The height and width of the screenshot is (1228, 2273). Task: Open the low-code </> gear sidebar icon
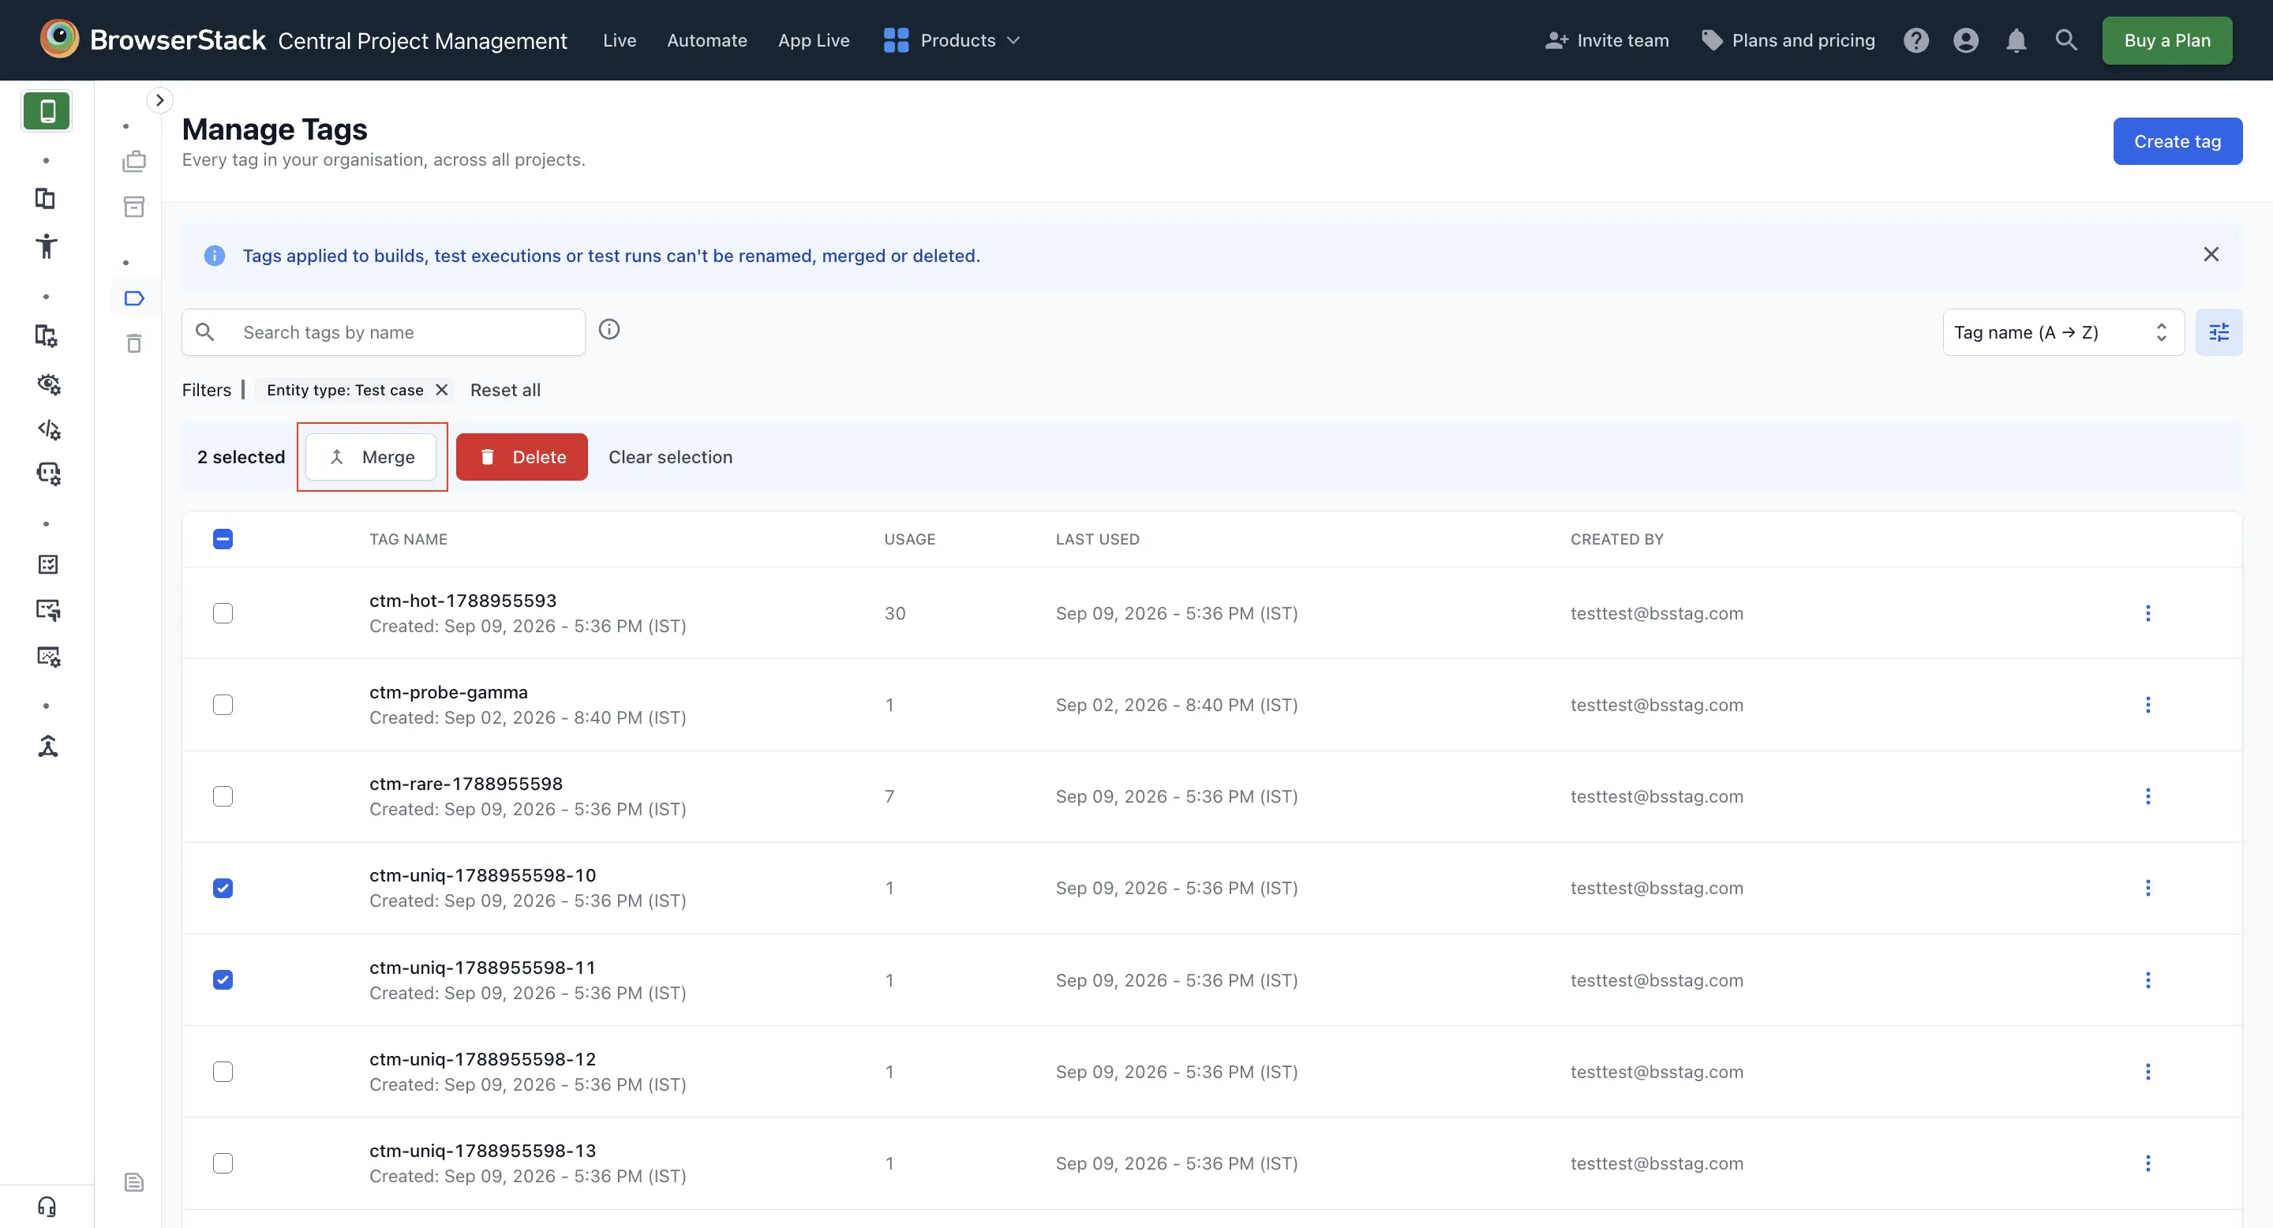[x=48, y=429]
